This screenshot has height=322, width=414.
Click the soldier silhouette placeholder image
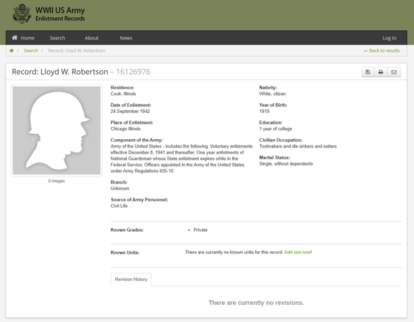click(x=57, y=130)
